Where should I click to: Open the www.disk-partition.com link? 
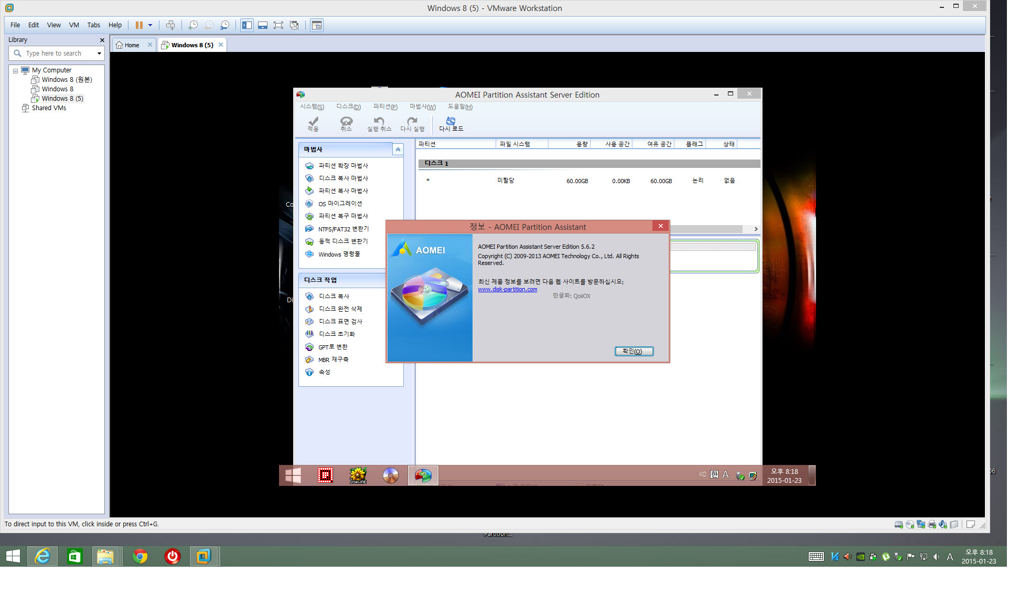(507, 290)
